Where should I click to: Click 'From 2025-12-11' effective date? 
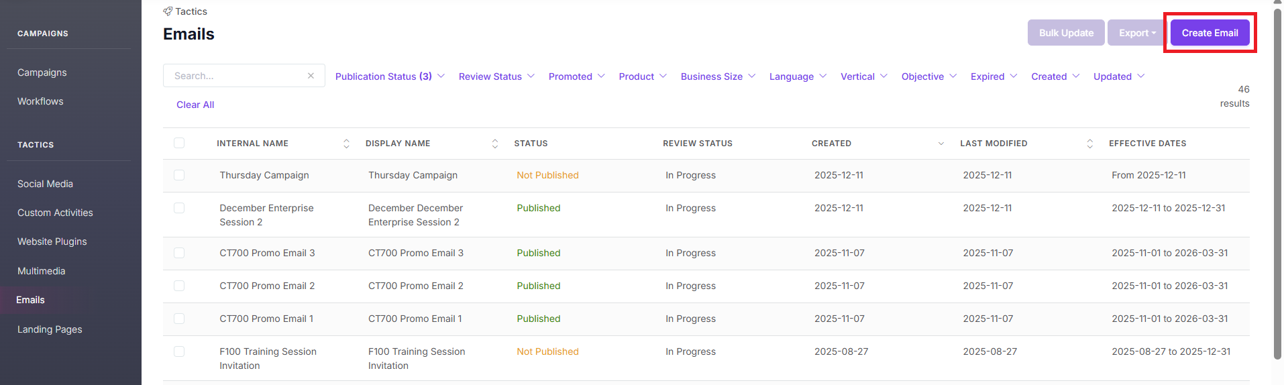(x=1148, y=175)
